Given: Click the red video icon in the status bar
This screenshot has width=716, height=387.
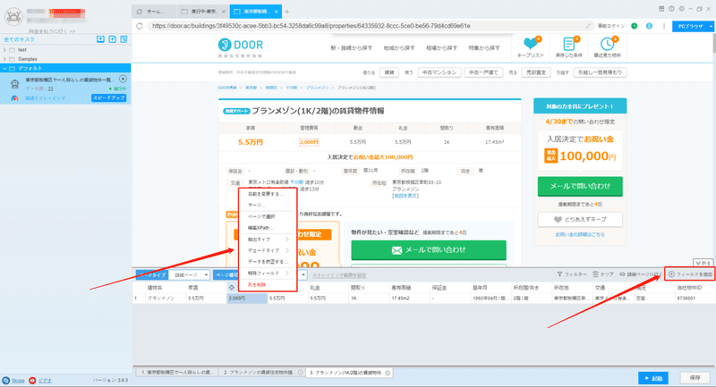Looking at the screenshot, I should 32,380.
